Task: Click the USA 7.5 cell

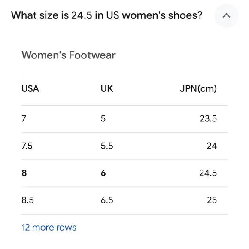Action: click(27, 146)
